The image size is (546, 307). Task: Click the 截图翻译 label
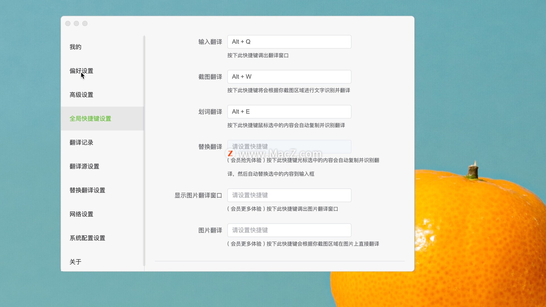click(x=210, y=77)
